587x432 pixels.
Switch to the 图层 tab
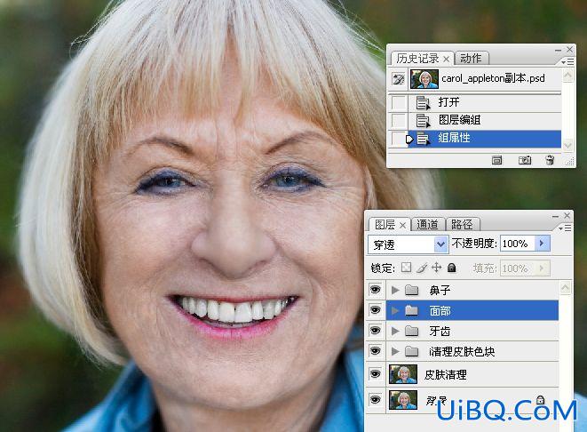[385, 224]
